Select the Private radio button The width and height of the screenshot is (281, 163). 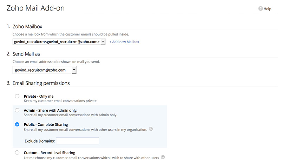17,96
